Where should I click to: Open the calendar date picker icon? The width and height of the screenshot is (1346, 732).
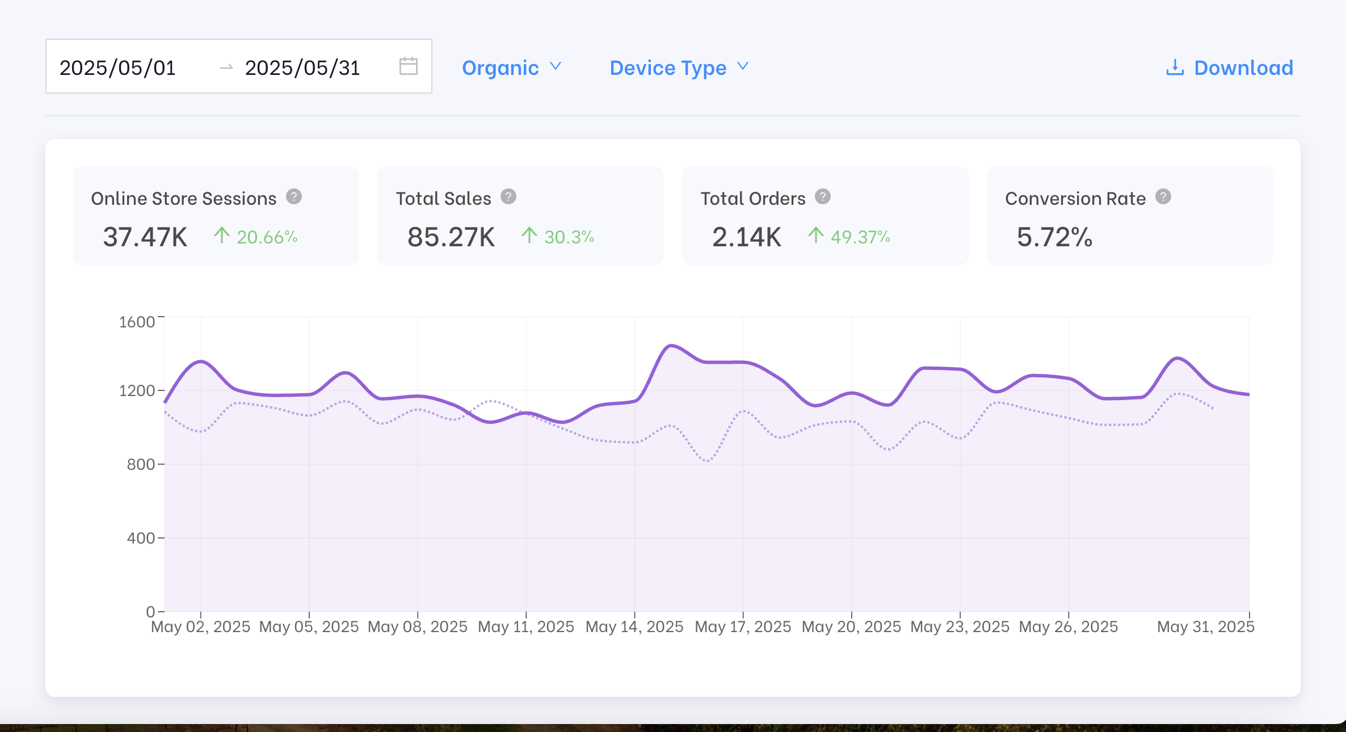point(410,66)
